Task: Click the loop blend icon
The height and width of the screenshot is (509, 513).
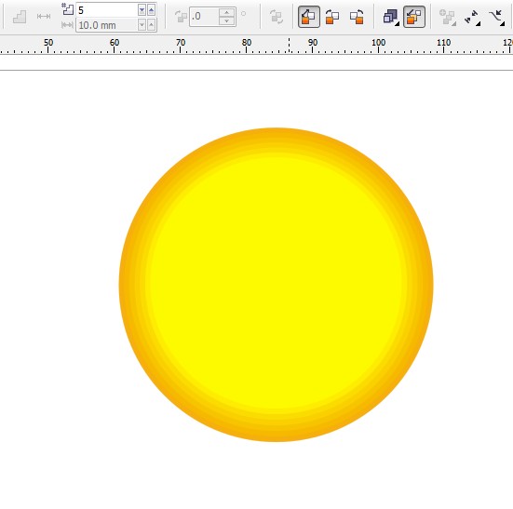Action: pos(277,17)
